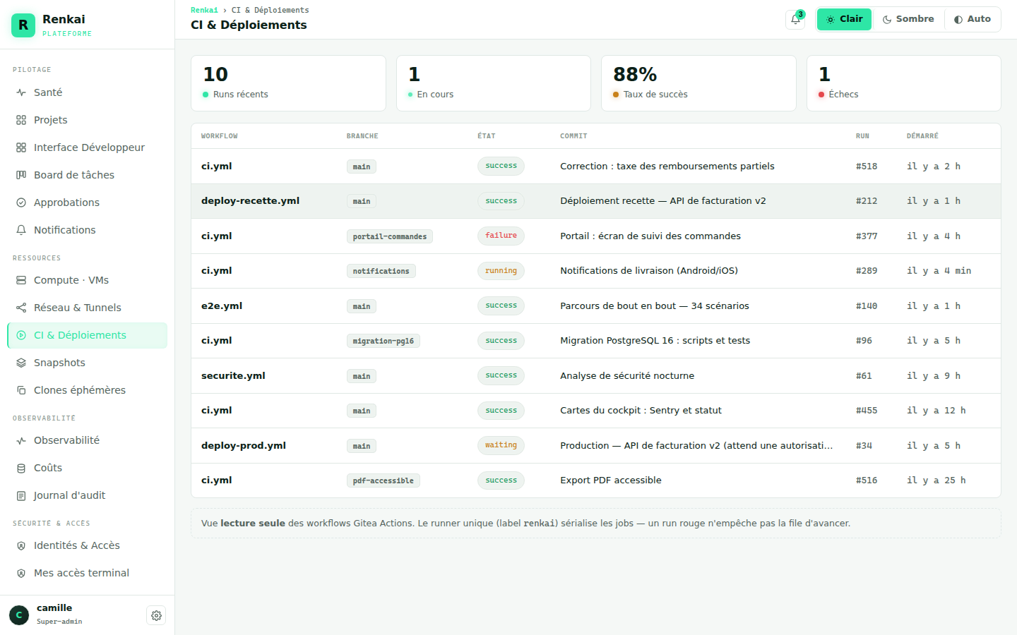Click the deploy-recette.yml workflow row
Image resolution: width=1017 pixels, height=635 pixels.
(x=596, y=201)
